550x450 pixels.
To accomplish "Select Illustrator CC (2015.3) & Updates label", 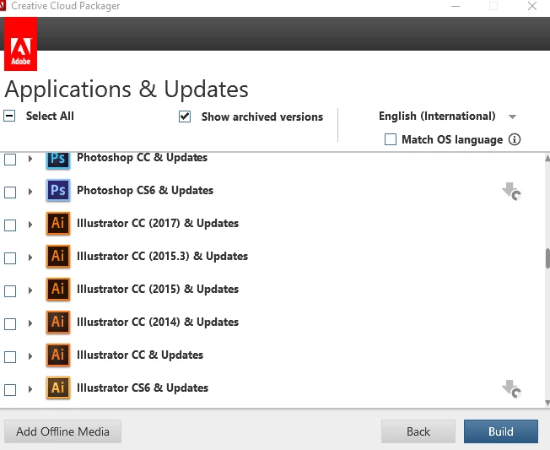I will pos(163,257).
